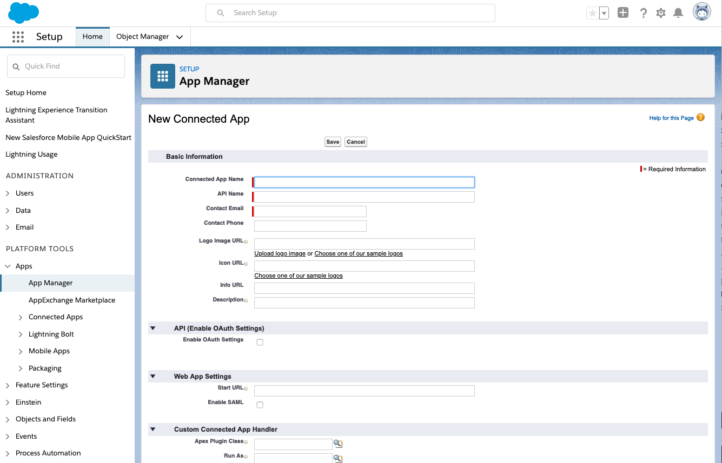Screen dimensions: 722x463
Task: Expand Einstein sidebar node
Action: pos(8,402)
